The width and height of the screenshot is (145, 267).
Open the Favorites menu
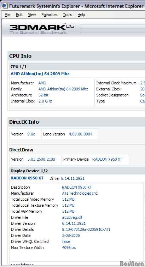tap(50, 15)
